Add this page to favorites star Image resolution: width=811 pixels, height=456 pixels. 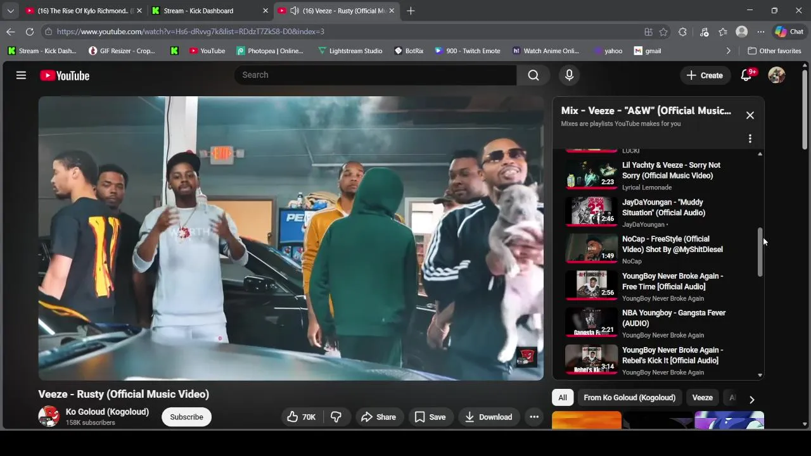[x=663, y=32]
